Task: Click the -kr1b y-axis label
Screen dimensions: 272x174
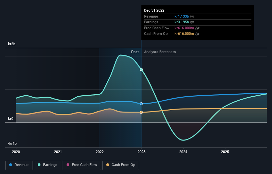Action: [x=12, y=143]
